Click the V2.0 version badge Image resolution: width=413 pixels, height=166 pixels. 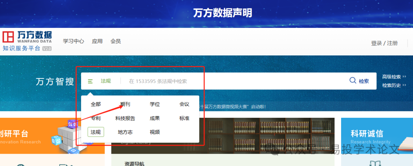(47, 49)
